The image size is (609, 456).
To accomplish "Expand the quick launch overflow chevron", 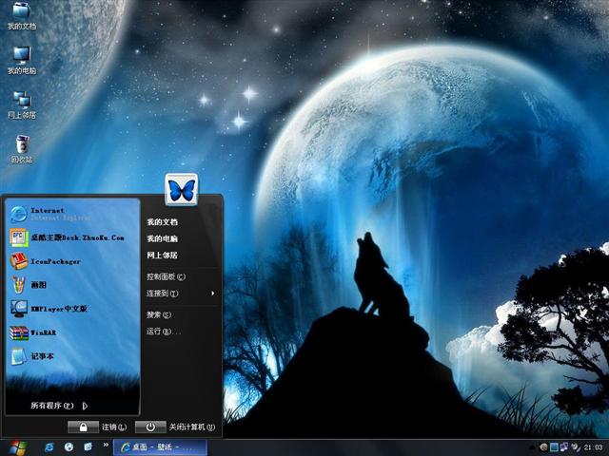I will (x=106, y=445).
